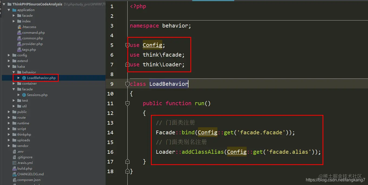This screenshot has height=185, width=368.
Task: Click the provider.php file icon
Action: point(19,44)
